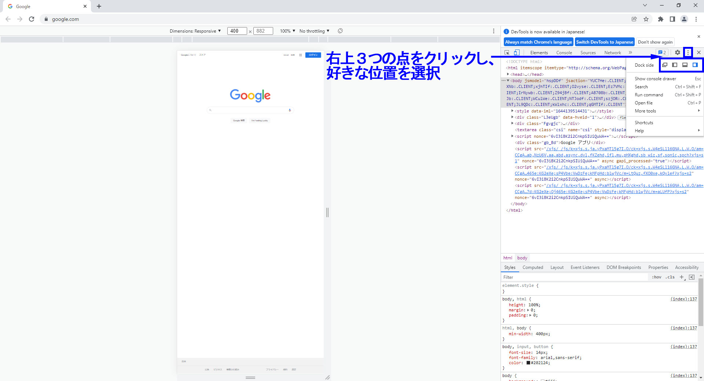Viewport: 704px width, 381px height.
Task: Switch to the Sources tab
Action: click(588, 53)
